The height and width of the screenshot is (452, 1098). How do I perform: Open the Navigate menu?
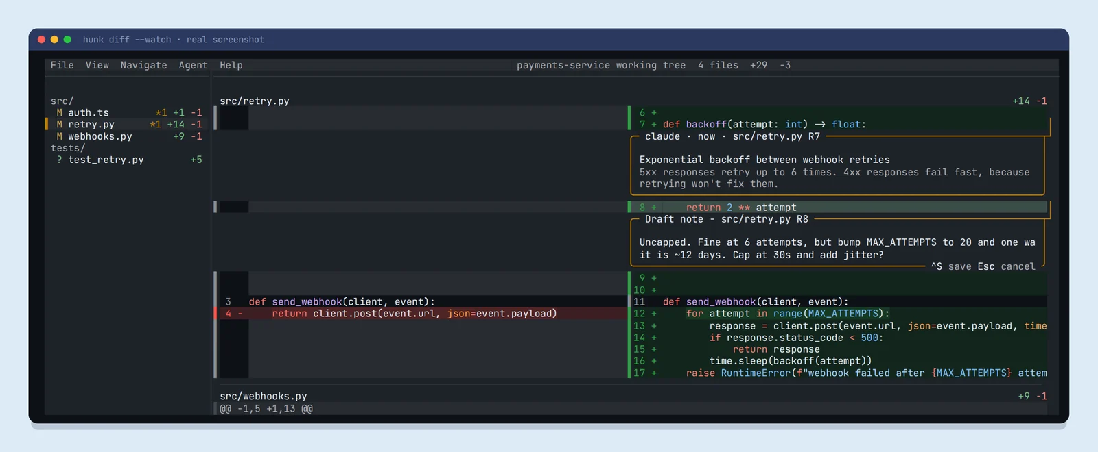click(143, 65)
